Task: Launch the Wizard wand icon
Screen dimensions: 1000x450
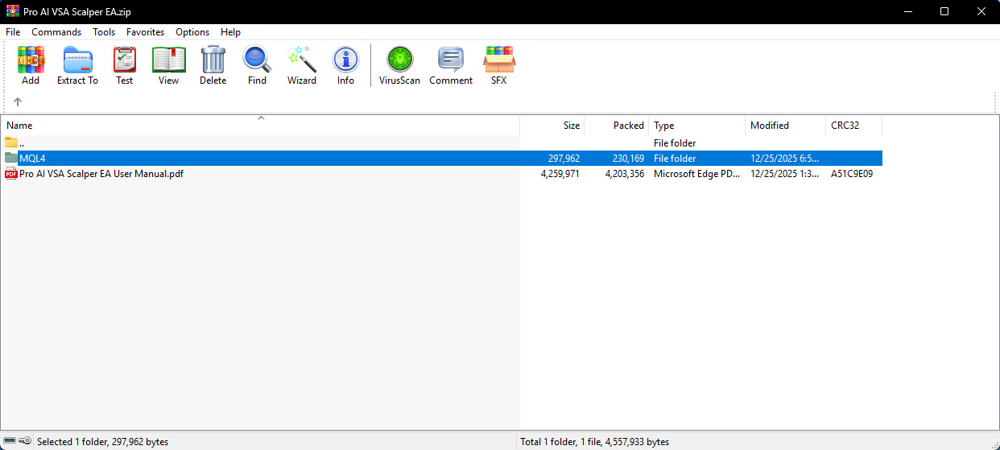Action: pos(302,60)
